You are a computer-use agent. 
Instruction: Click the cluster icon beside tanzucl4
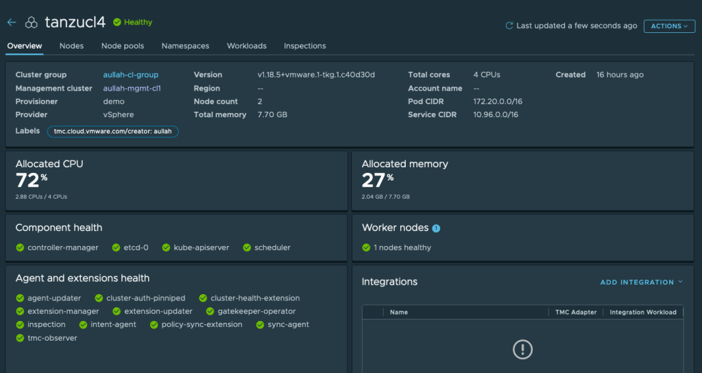[x=32, y=23]
